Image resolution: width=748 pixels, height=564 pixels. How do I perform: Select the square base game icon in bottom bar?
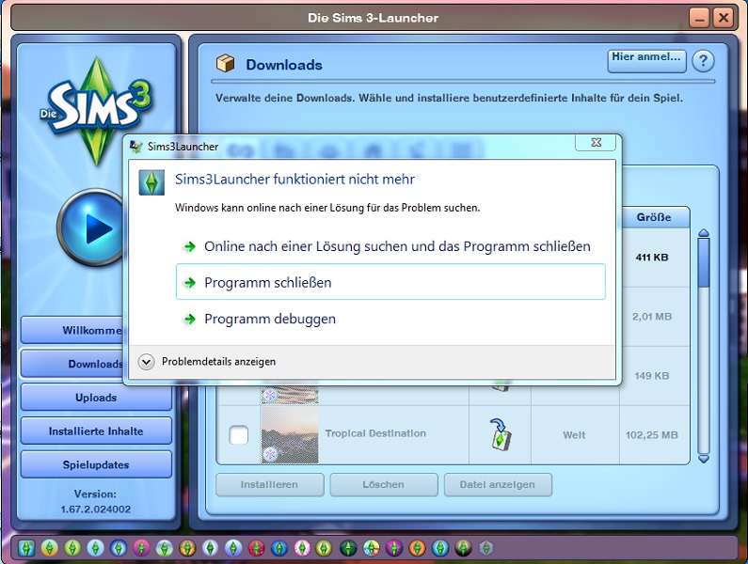[x=26, y=548]
